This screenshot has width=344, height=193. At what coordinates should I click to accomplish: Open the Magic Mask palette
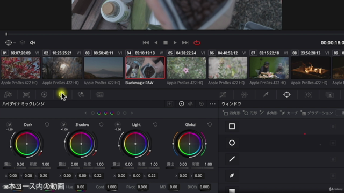329,94
